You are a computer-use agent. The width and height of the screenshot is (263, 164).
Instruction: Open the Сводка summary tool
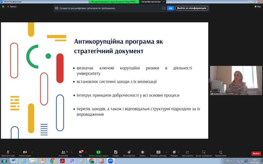(116, 152)
